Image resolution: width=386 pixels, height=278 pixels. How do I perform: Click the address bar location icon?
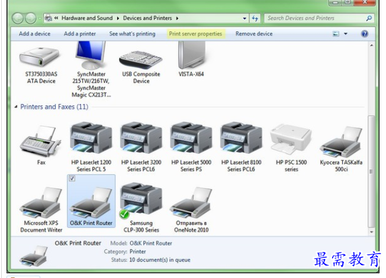(49, 18)
